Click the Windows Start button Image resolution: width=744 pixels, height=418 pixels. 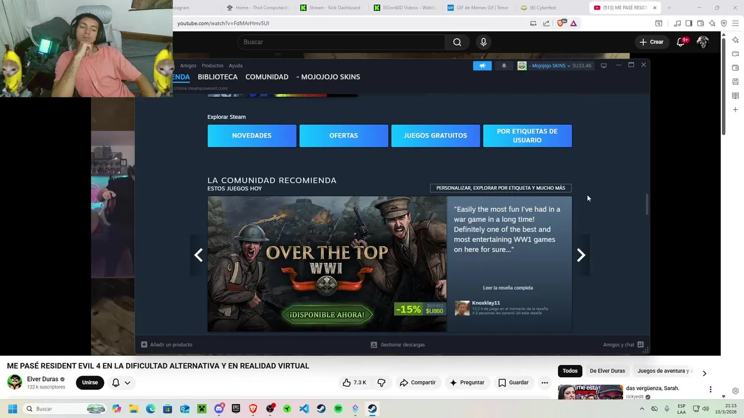[x=12, y=409]
